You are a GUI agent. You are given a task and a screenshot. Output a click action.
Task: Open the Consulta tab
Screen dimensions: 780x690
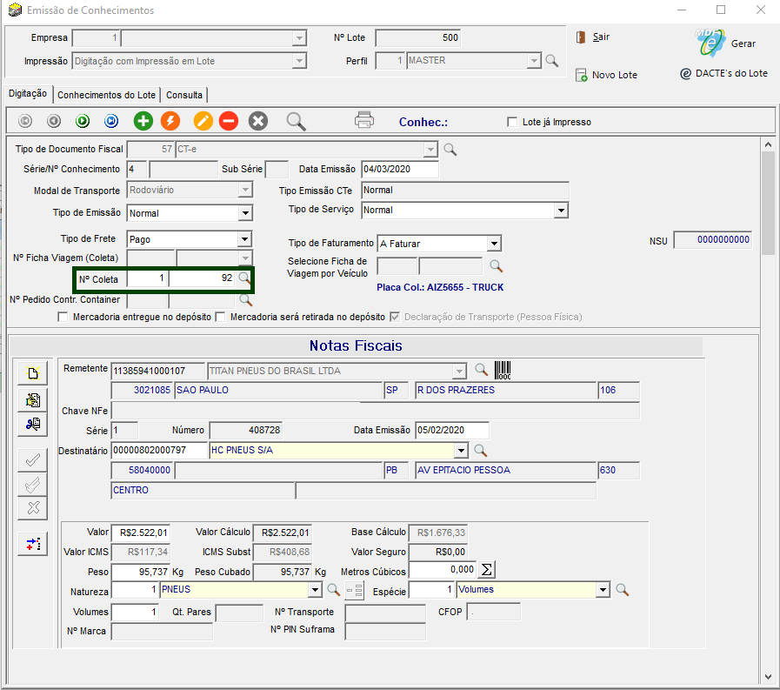pyautogui.click(x=184, y=95)
